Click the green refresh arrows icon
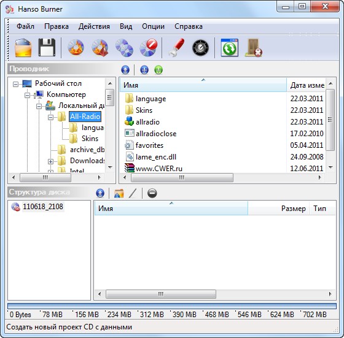This screenshot has height=338, width=344. [x=230, y=47]
